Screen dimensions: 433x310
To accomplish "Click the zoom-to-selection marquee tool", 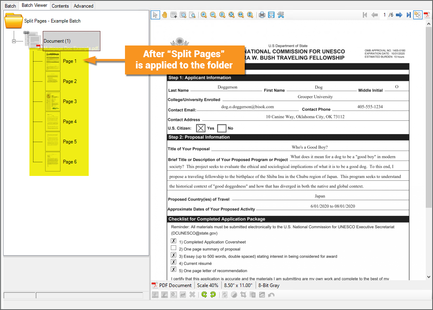I will [x=183, y=15].
